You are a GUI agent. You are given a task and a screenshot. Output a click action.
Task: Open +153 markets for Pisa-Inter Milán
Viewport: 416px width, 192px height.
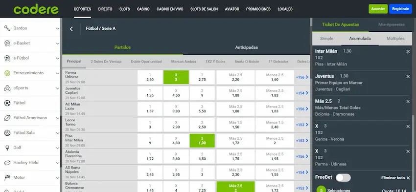302,141
